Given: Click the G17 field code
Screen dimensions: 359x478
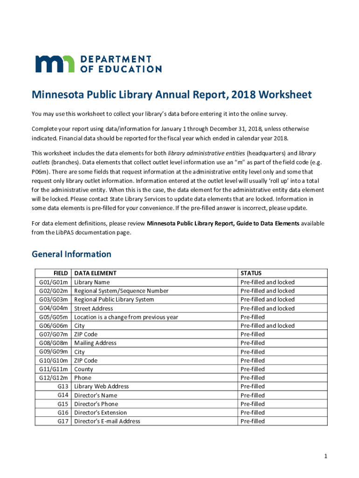Looking at the screenshot, I should [63, 422].
